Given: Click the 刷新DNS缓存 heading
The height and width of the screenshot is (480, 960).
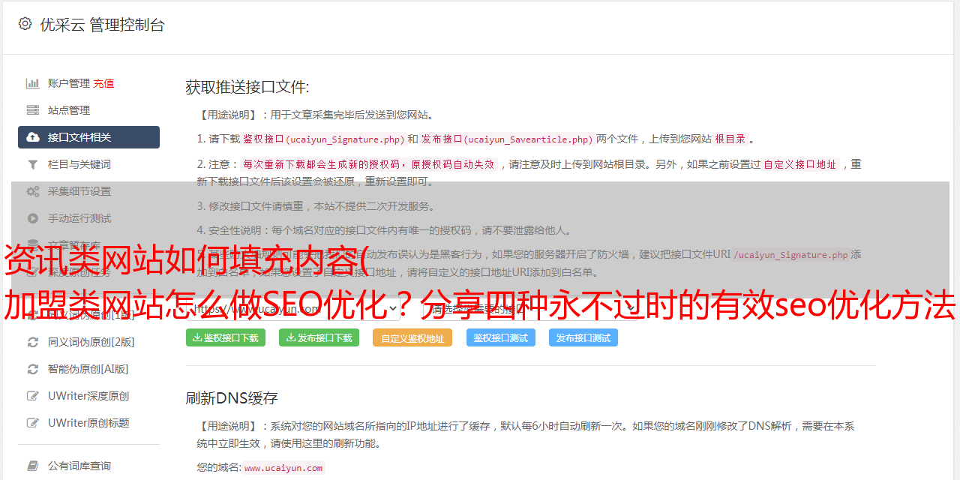Looking at the screenshot, I should pyautogui.click(x=232, y=397).
